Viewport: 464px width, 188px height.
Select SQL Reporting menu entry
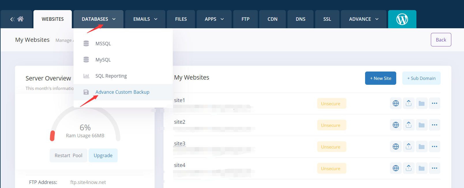[x=111, y=76]
